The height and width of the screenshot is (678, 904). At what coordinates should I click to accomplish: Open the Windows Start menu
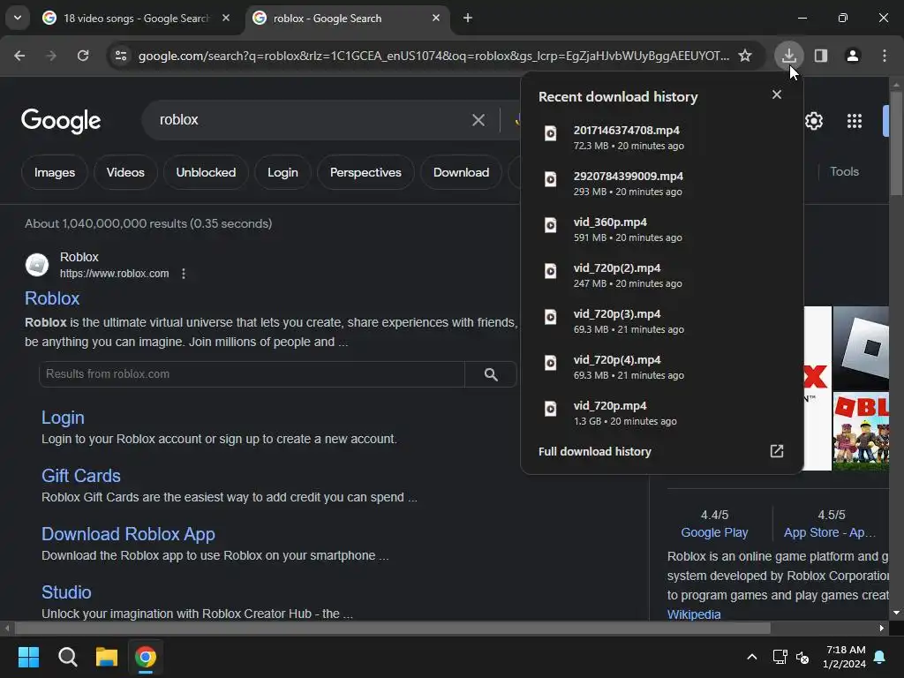click(x=28, y=657)
